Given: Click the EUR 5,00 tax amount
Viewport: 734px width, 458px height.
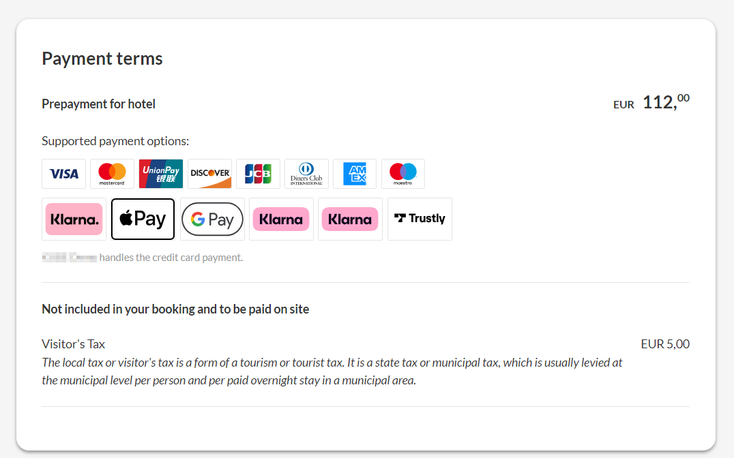Looking at the screenshot, I should [665, 344].
